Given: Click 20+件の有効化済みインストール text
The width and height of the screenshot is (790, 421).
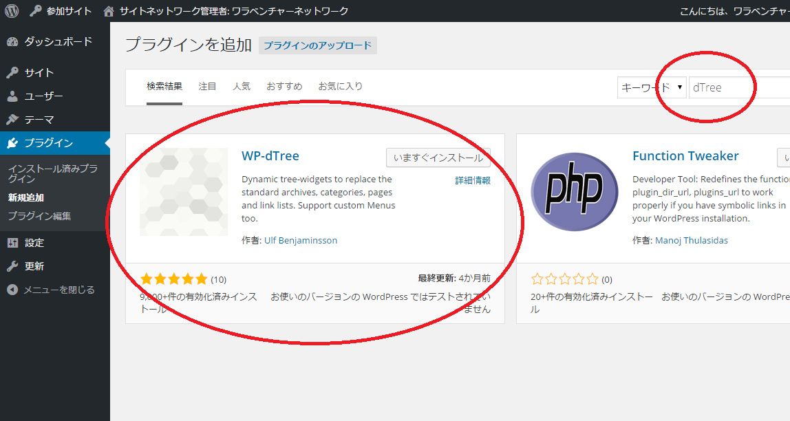Looking at the screenshot, I should (x=592, y=303).
